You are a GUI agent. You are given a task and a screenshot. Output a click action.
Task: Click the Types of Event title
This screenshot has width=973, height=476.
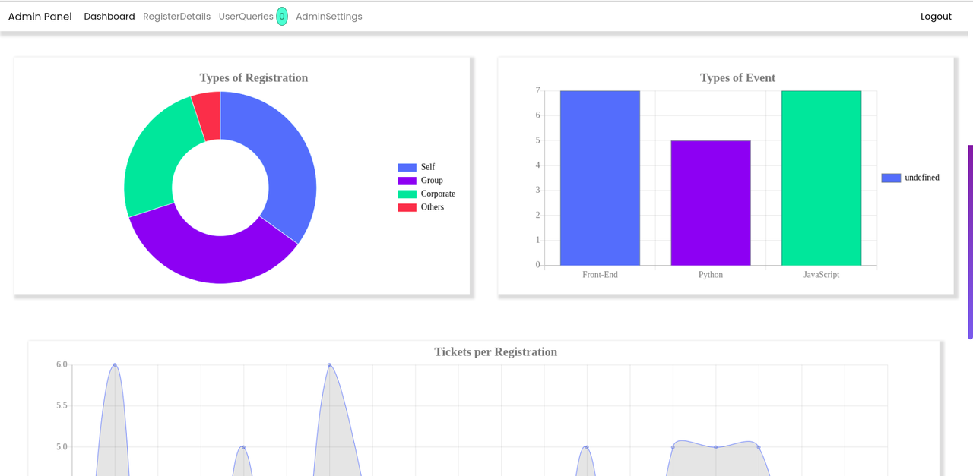737,77
